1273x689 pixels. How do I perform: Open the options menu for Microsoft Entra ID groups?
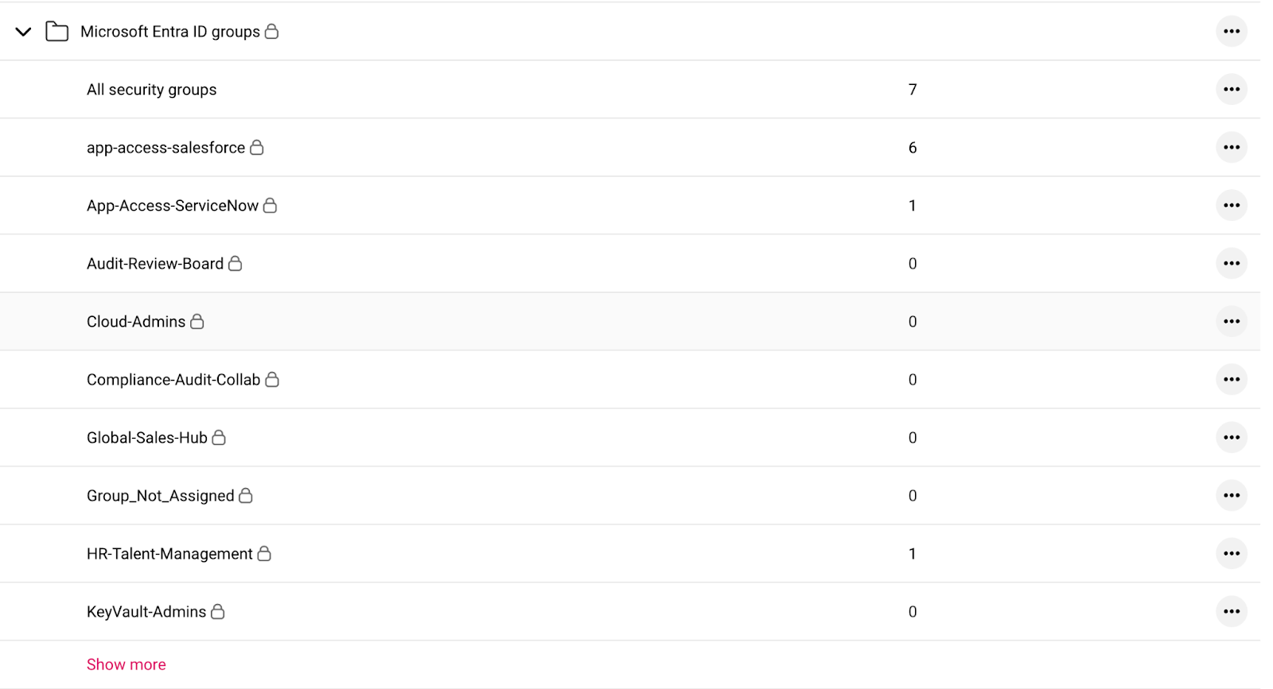click(1231, 31)
